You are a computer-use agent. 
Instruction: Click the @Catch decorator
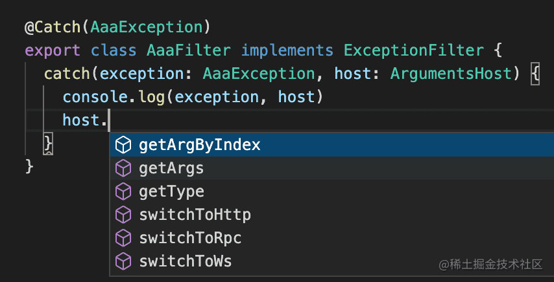pyautogui.click(x=53, y=27)
